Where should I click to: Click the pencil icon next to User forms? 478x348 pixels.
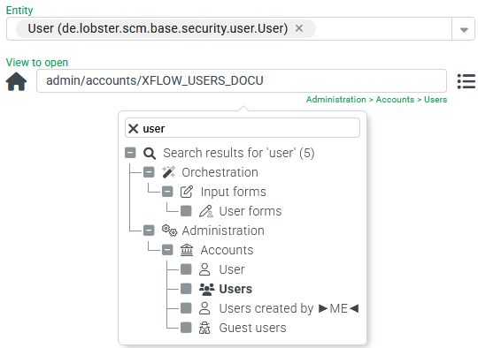coord(205,211)
